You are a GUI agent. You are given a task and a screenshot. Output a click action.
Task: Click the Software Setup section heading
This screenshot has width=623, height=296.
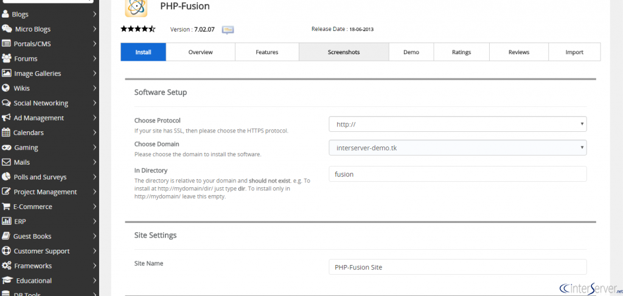(x=161, y=92)
